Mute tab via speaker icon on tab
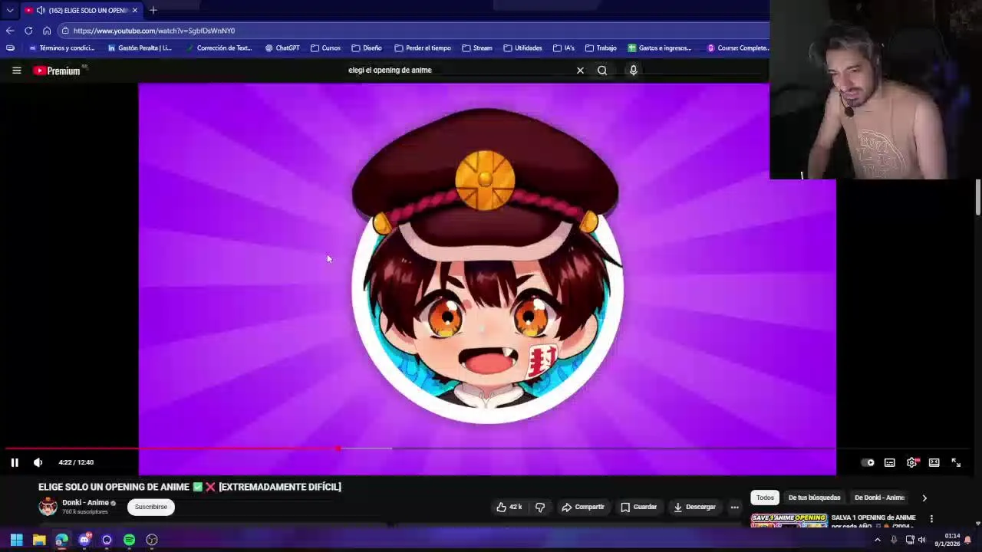 point(41,10)
